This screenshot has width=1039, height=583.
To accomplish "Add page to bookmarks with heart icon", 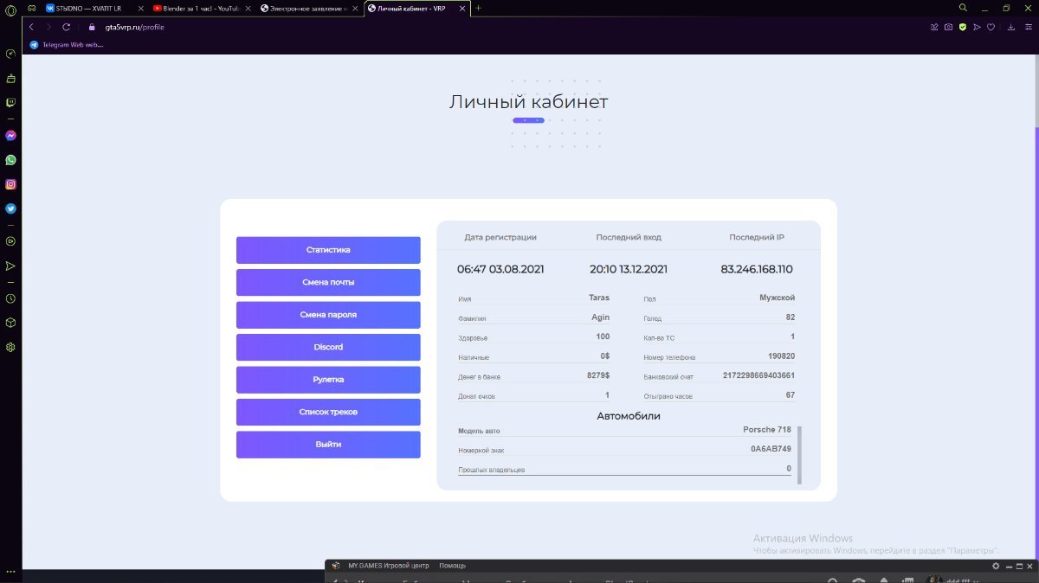I will click(x=991, y=27).
